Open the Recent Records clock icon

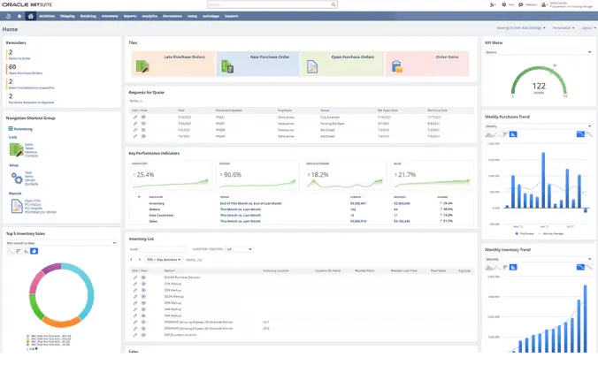coord(8,16)
